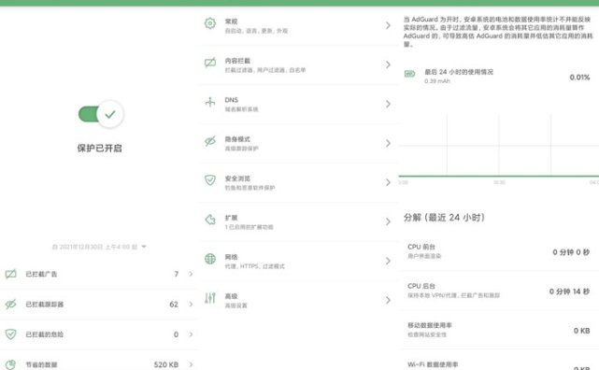This screenshot has height=370, width=599.
Task: Expand the 已拦截广告 row chevron
Action: [191, 274]
